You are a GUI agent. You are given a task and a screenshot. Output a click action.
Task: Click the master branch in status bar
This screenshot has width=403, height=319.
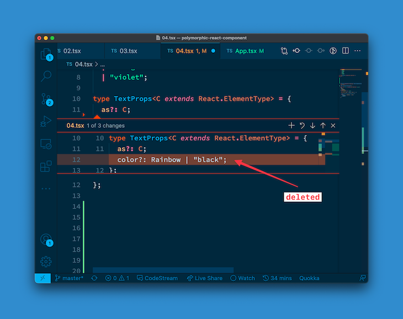pyautogui.click(x=70, y=278)
